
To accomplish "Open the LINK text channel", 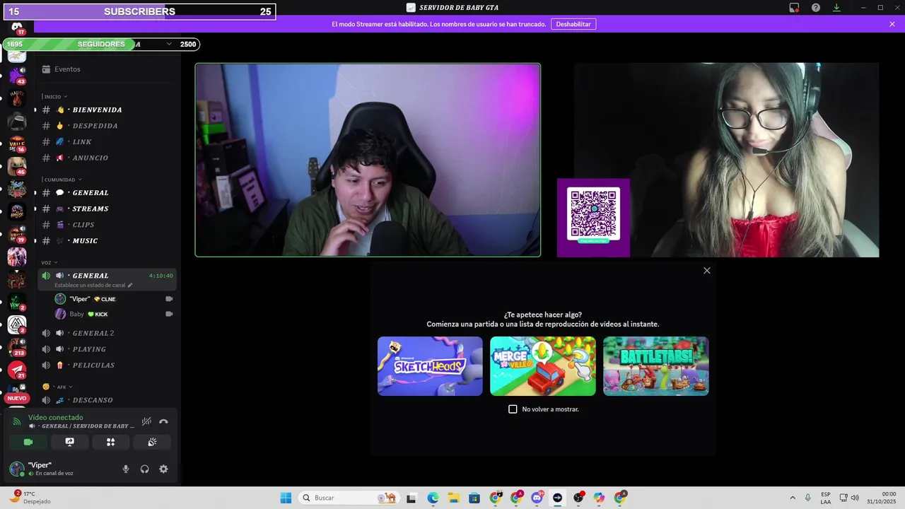I will [107, 141].
